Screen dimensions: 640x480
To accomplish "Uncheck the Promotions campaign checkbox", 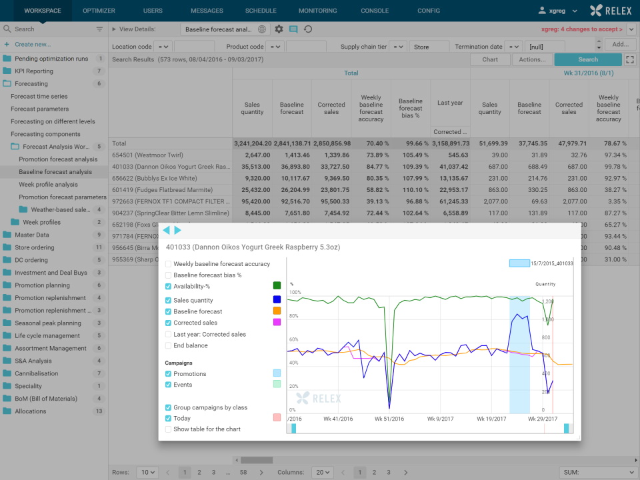I will [169, 374].
